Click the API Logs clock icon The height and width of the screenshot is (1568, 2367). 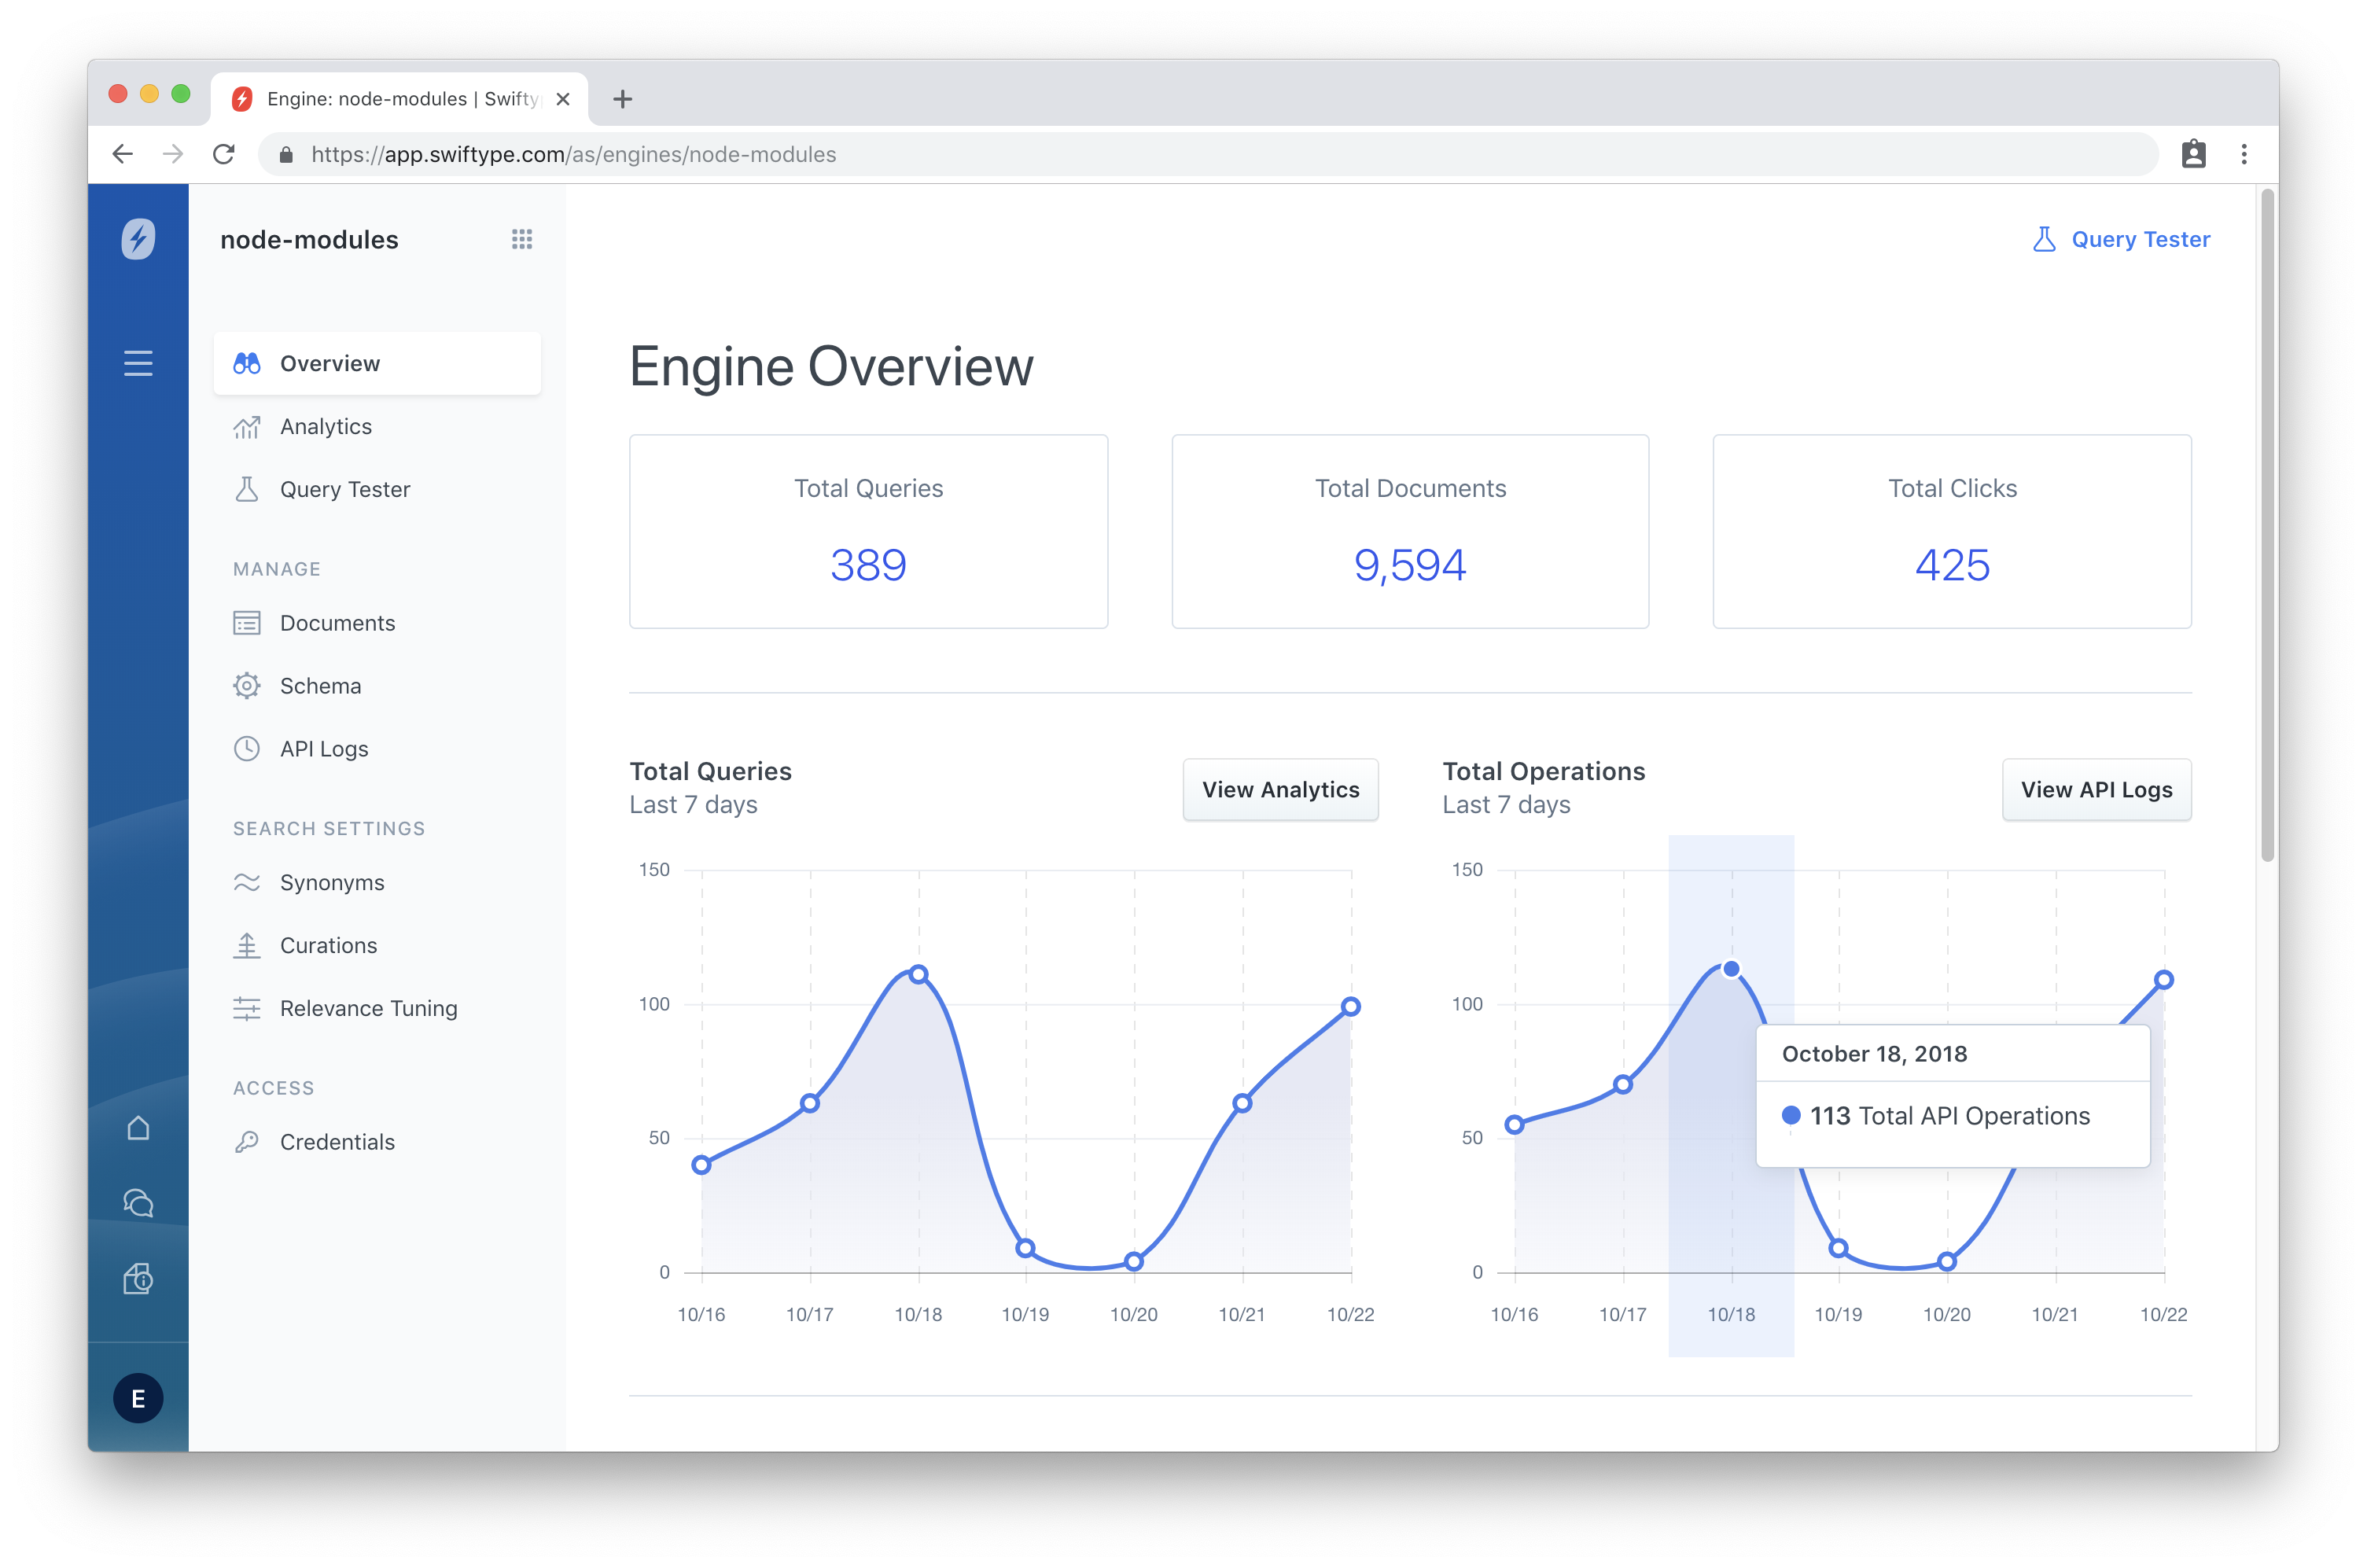[x=247, y=749]
